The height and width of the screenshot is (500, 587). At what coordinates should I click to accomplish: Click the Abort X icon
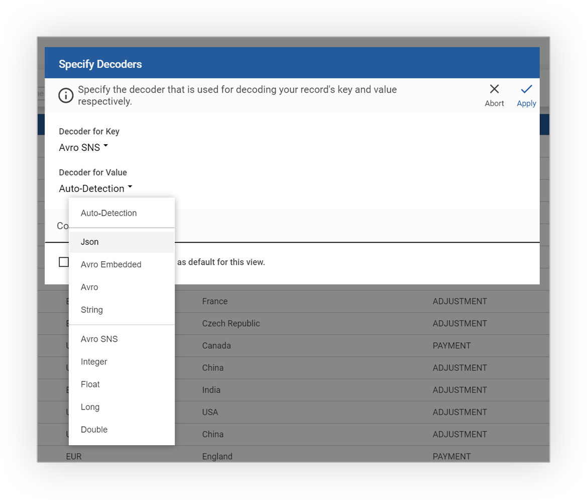pyautogui.click(x=494, y=89)
